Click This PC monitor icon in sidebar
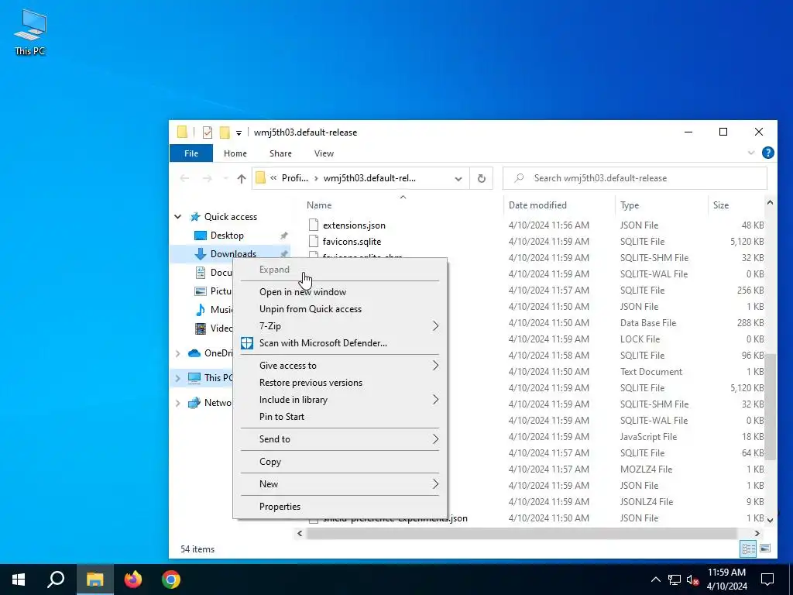This screenshot has width=793, height=595. click(194, 377)
